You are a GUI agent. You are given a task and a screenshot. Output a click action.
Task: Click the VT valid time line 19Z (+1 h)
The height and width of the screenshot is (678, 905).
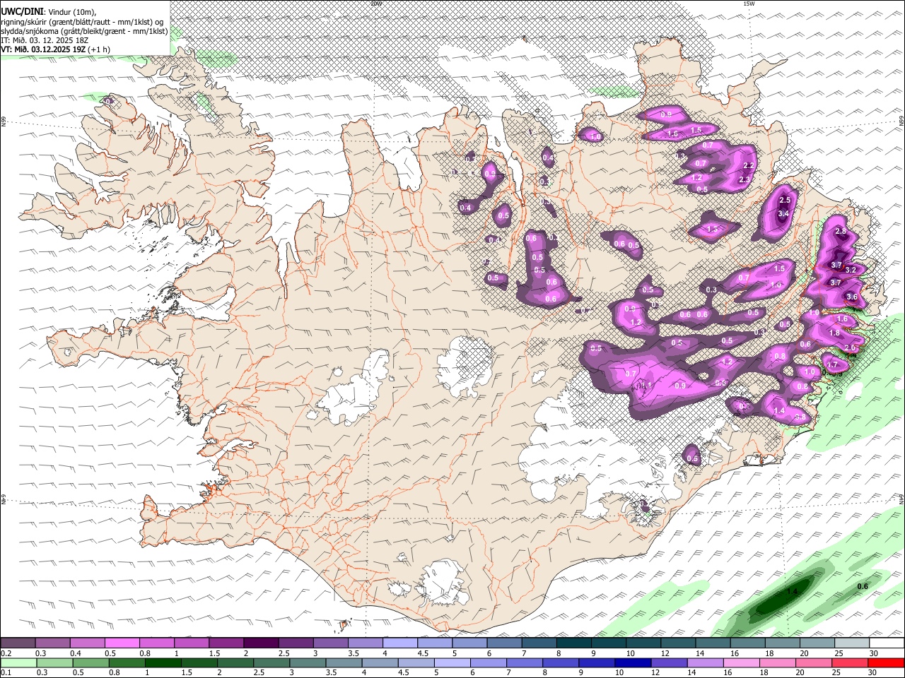click(x=55, y=49)
